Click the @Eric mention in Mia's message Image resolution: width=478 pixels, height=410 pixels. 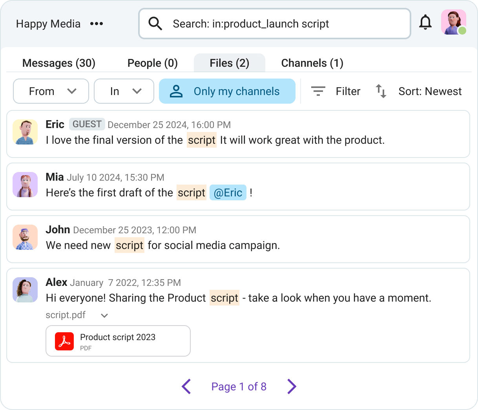tap(228, 192)
